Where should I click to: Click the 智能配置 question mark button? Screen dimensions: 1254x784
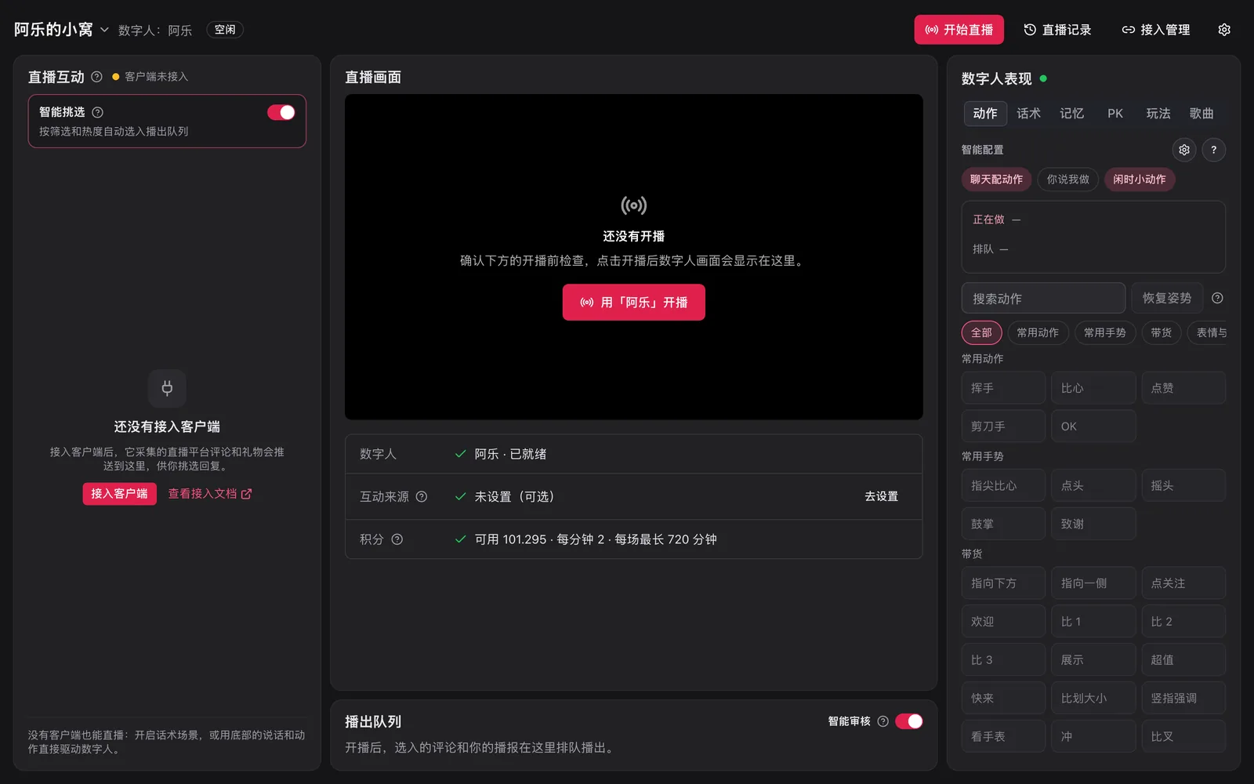[1213, 150]
